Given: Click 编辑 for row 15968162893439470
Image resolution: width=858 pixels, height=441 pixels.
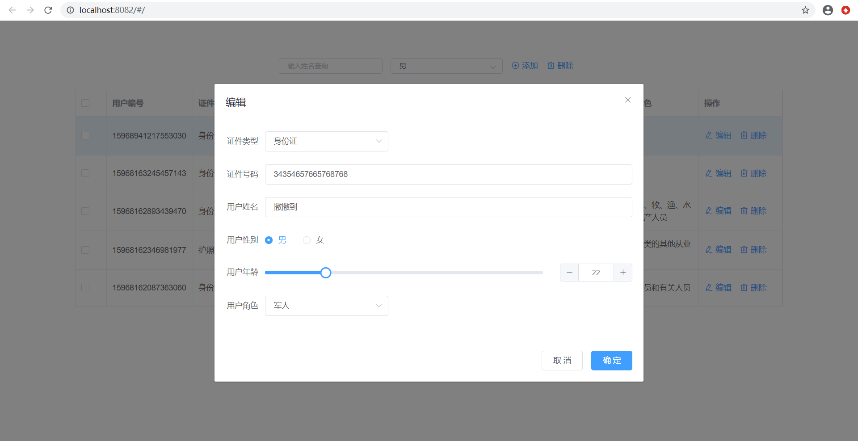Looking at the screenshot, I should [x=718, y=210].
